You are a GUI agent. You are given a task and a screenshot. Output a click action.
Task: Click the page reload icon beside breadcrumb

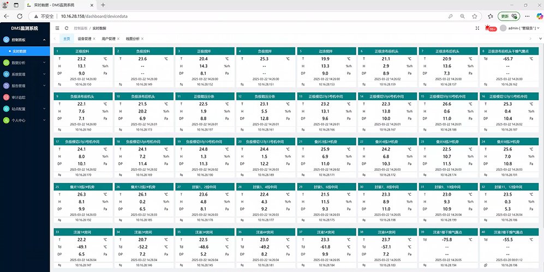point(67,28)
